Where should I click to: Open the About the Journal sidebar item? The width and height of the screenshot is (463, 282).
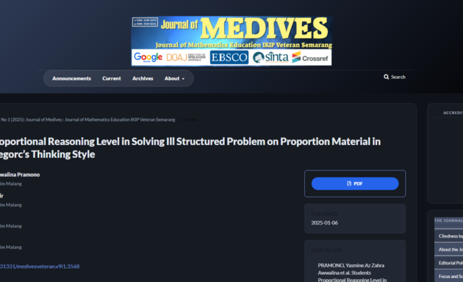tap(449, 250)
